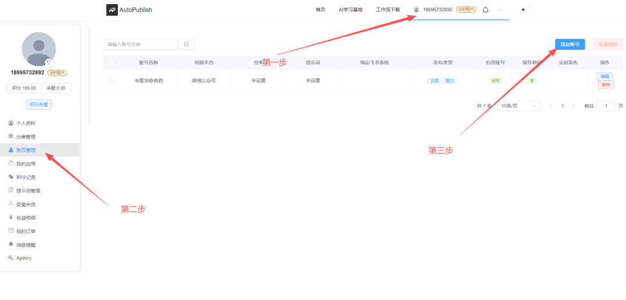Click the 添加账号 button
This screenshot has height=300, width=626.
pos(570,44)
